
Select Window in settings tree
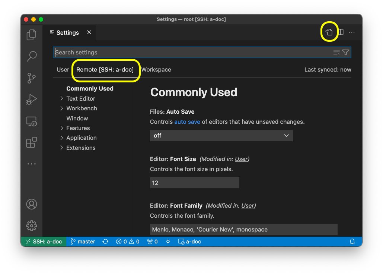click(77, 119)
